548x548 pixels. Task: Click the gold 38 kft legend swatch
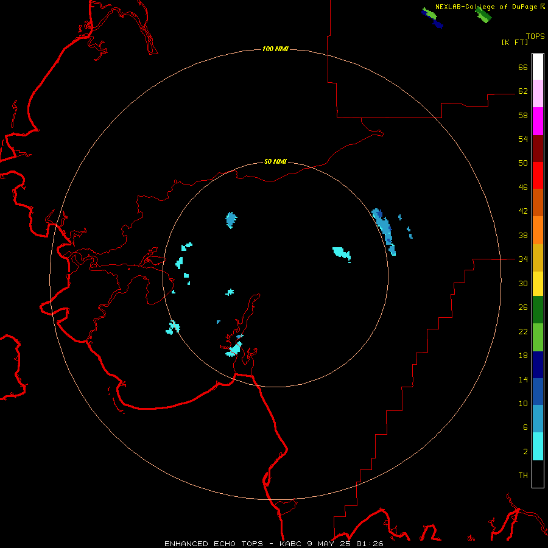[x=538, y=258]
